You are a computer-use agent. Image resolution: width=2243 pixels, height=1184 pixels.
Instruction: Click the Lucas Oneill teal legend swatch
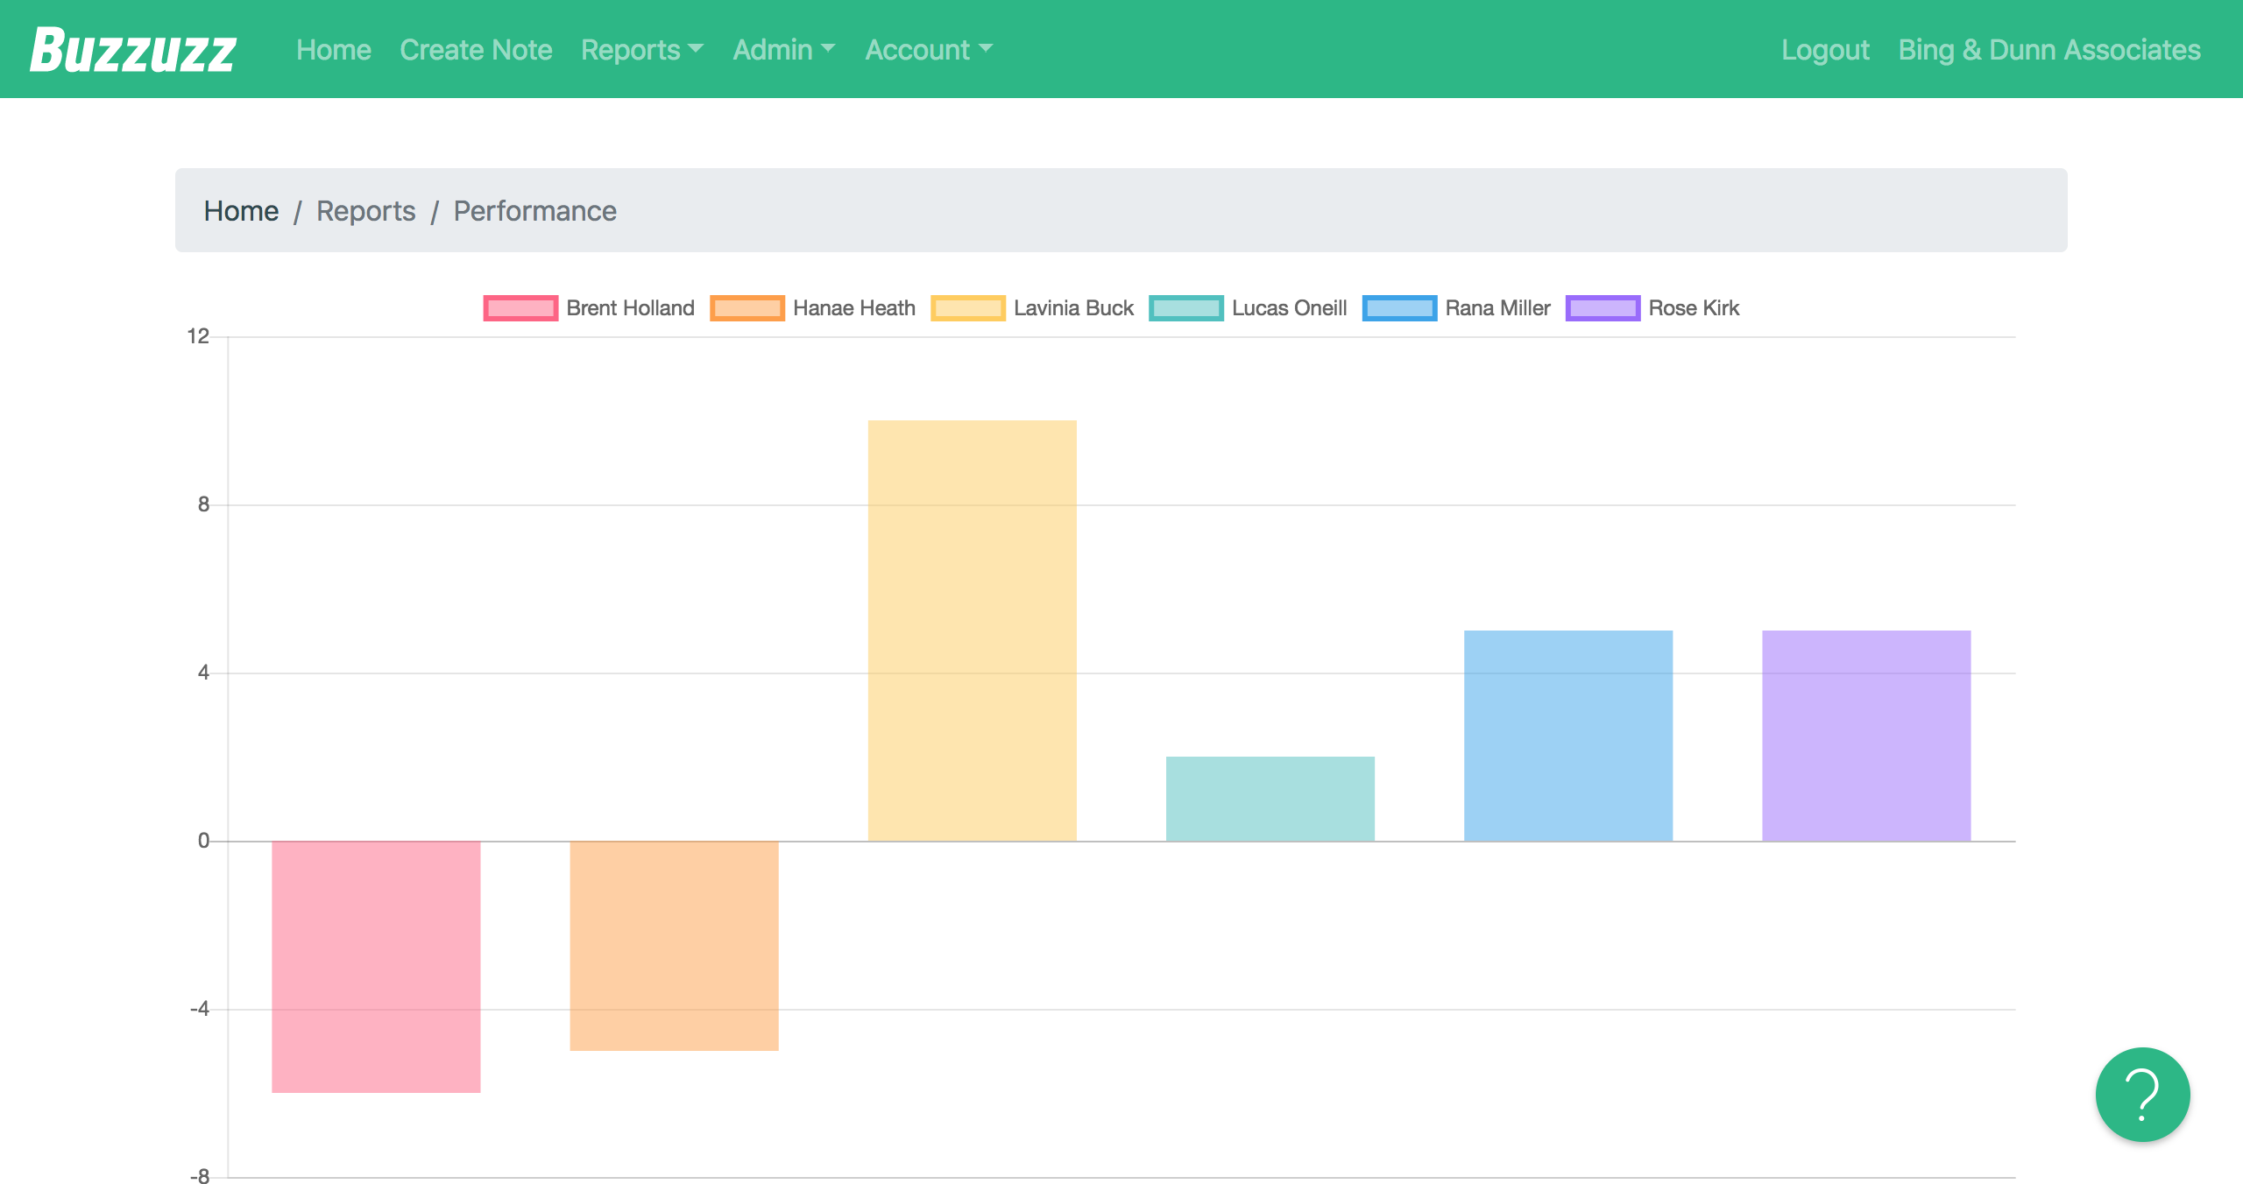click(1185, 308)
